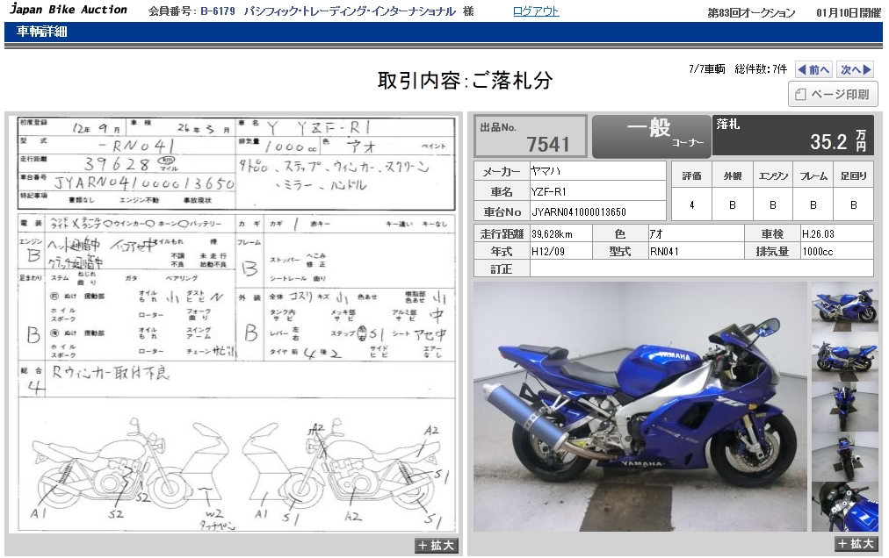Click the Japan Bike Auction logo

point(69,10)
